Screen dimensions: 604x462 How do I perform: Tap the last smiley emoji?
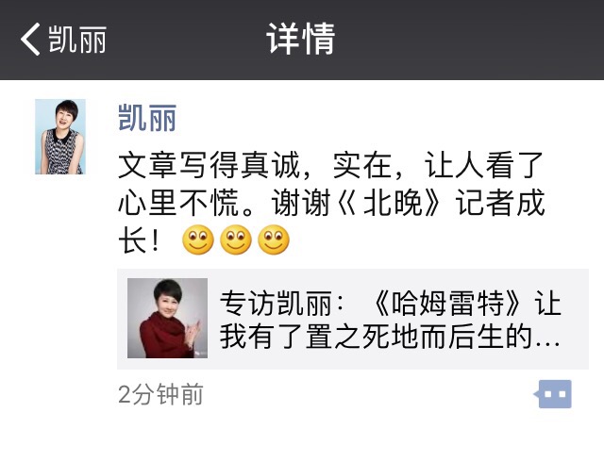click(x=274, y=239)
